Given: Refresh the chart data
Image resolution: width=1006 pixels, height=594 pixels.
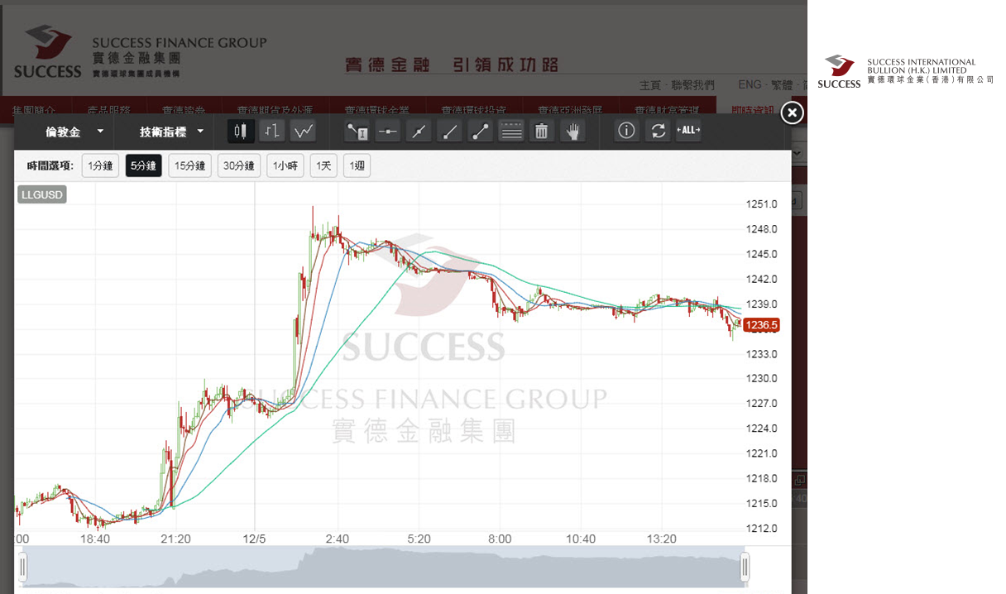Looking at the screenshot, I should click(x=658, y=131).
